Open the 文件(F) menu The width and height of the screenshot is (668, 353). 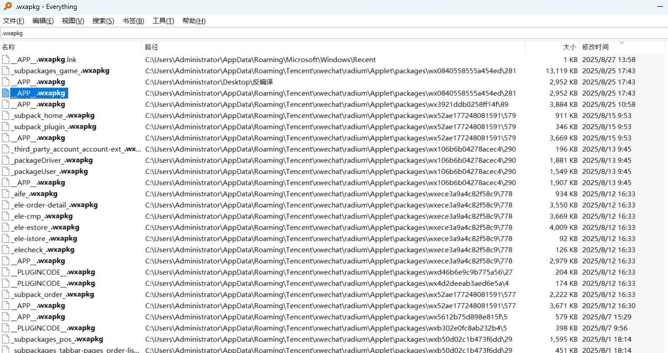coord(13,21)
